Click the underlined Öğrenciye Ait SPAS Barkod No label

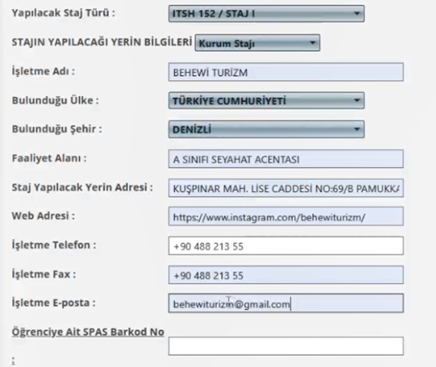[x=88, y=332]
